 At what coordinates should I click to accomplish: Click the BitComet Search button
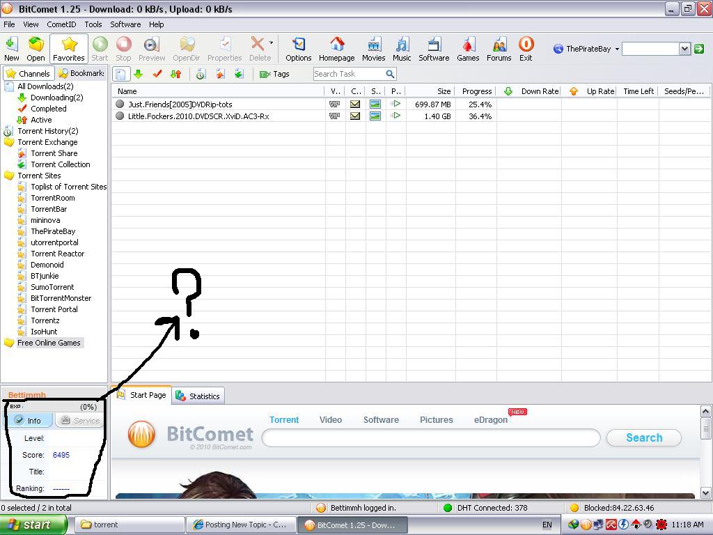tap(643, 437)
